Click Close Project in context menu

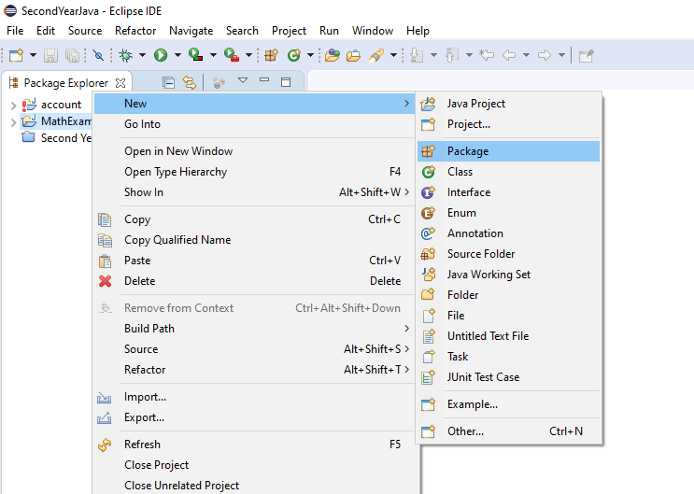pos(156,465)
